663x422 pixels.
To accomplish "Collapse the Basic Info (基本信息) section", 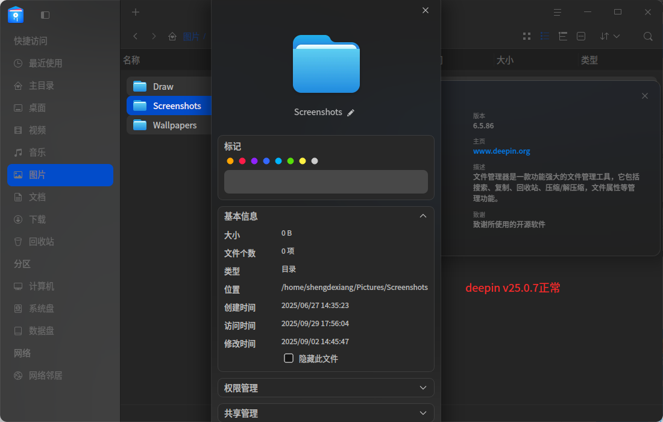I will [423, 216].
